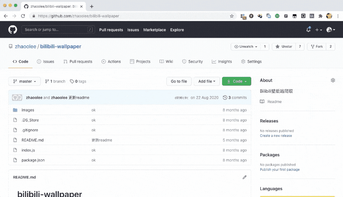Open the Unwatch dropdown
This screenshot has width=343, height=197.
pyautogui.click(x=246, y=46)
